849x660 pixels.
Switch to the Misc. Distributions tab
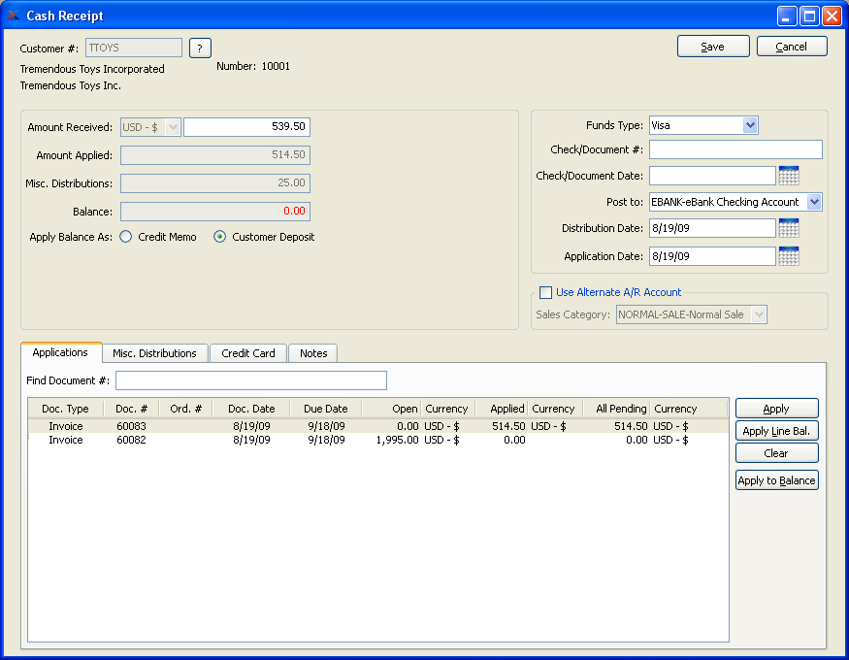(x=154, y=353)
